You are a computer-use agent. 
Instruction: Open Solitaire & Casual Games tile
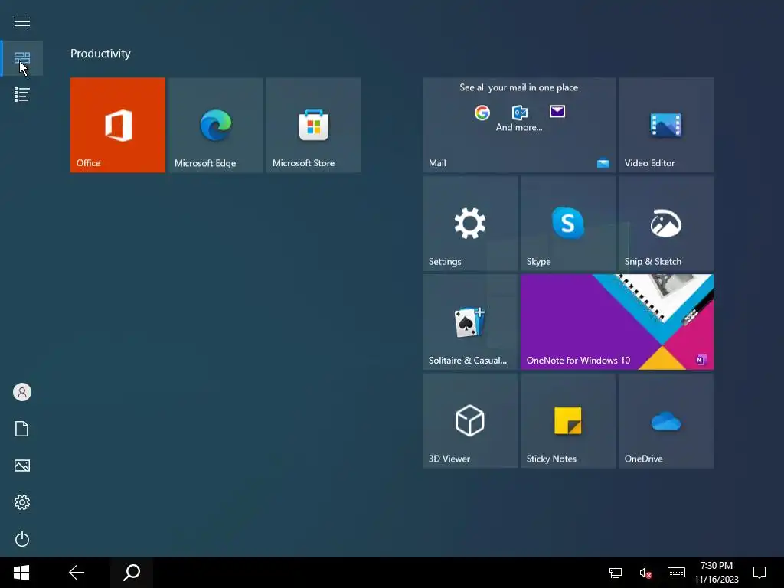[x=469, y=322]
